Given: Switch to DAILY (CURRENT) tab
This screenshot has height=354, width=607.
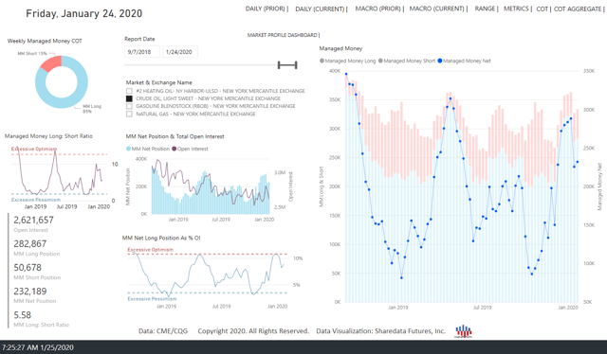Looking at the screenshot, I should (x=321, y=9).
